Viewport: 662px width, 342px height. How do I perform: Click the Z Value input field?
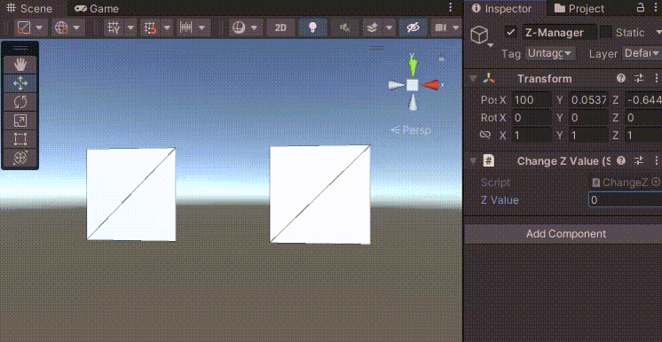(626, 200)
